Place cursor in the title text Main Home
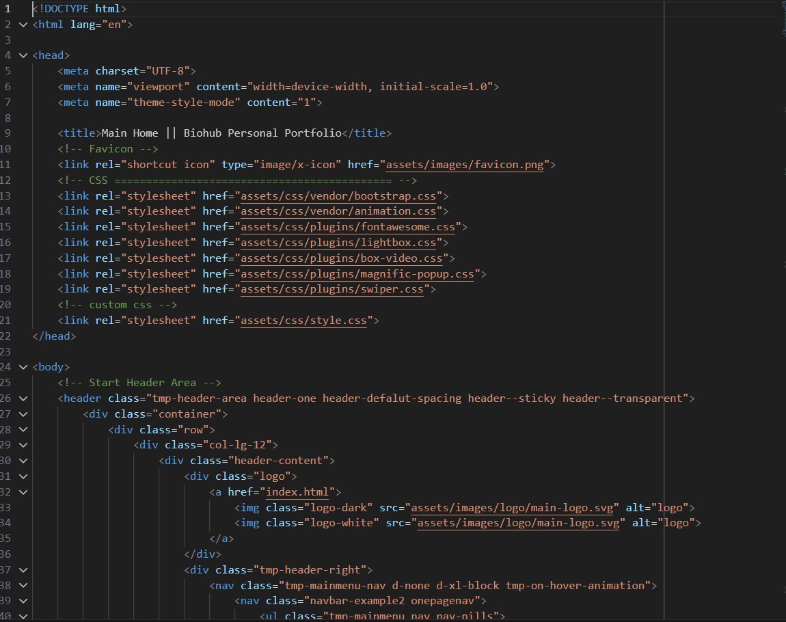The height and width of the screenshot is (622, 786). click(x=130, y=133)
